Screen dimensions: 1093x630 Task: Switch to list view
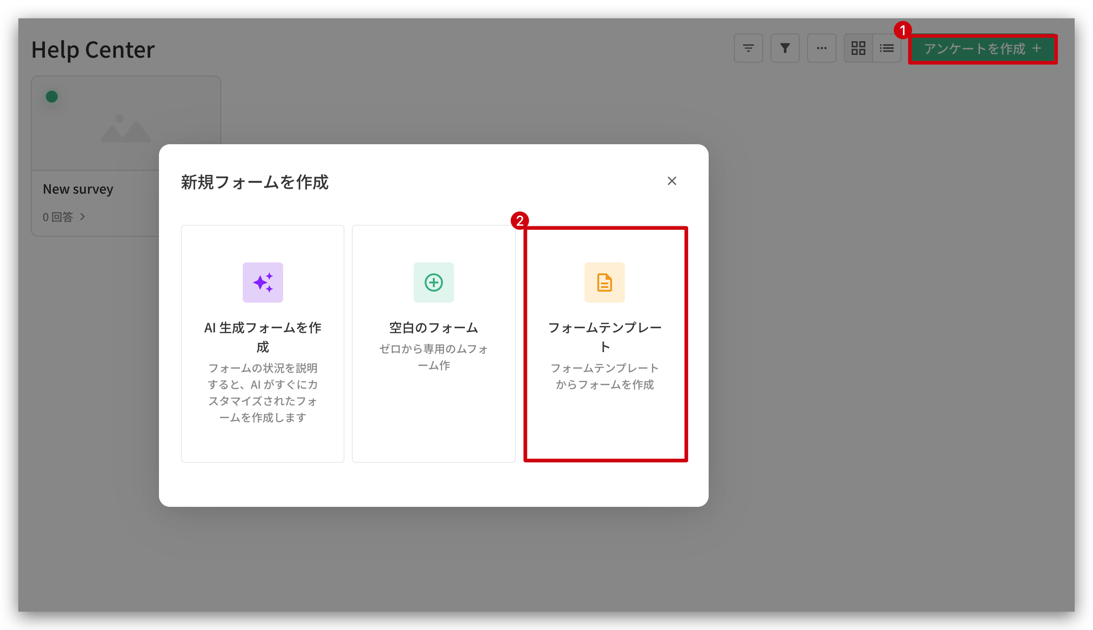(887, 48)
